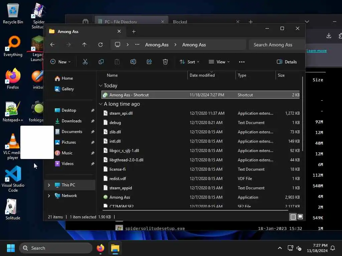342x256 pixels.
Task: Add a new Explorer tab
Action: 134,32
